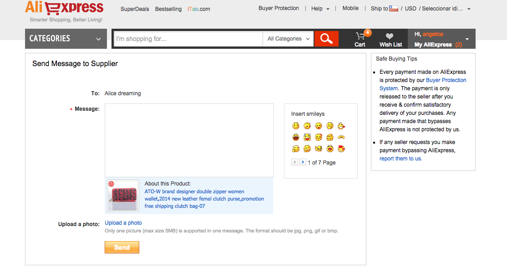Open Buyer Protection in the header
507x268 pixels.
[x=279, y=8]
